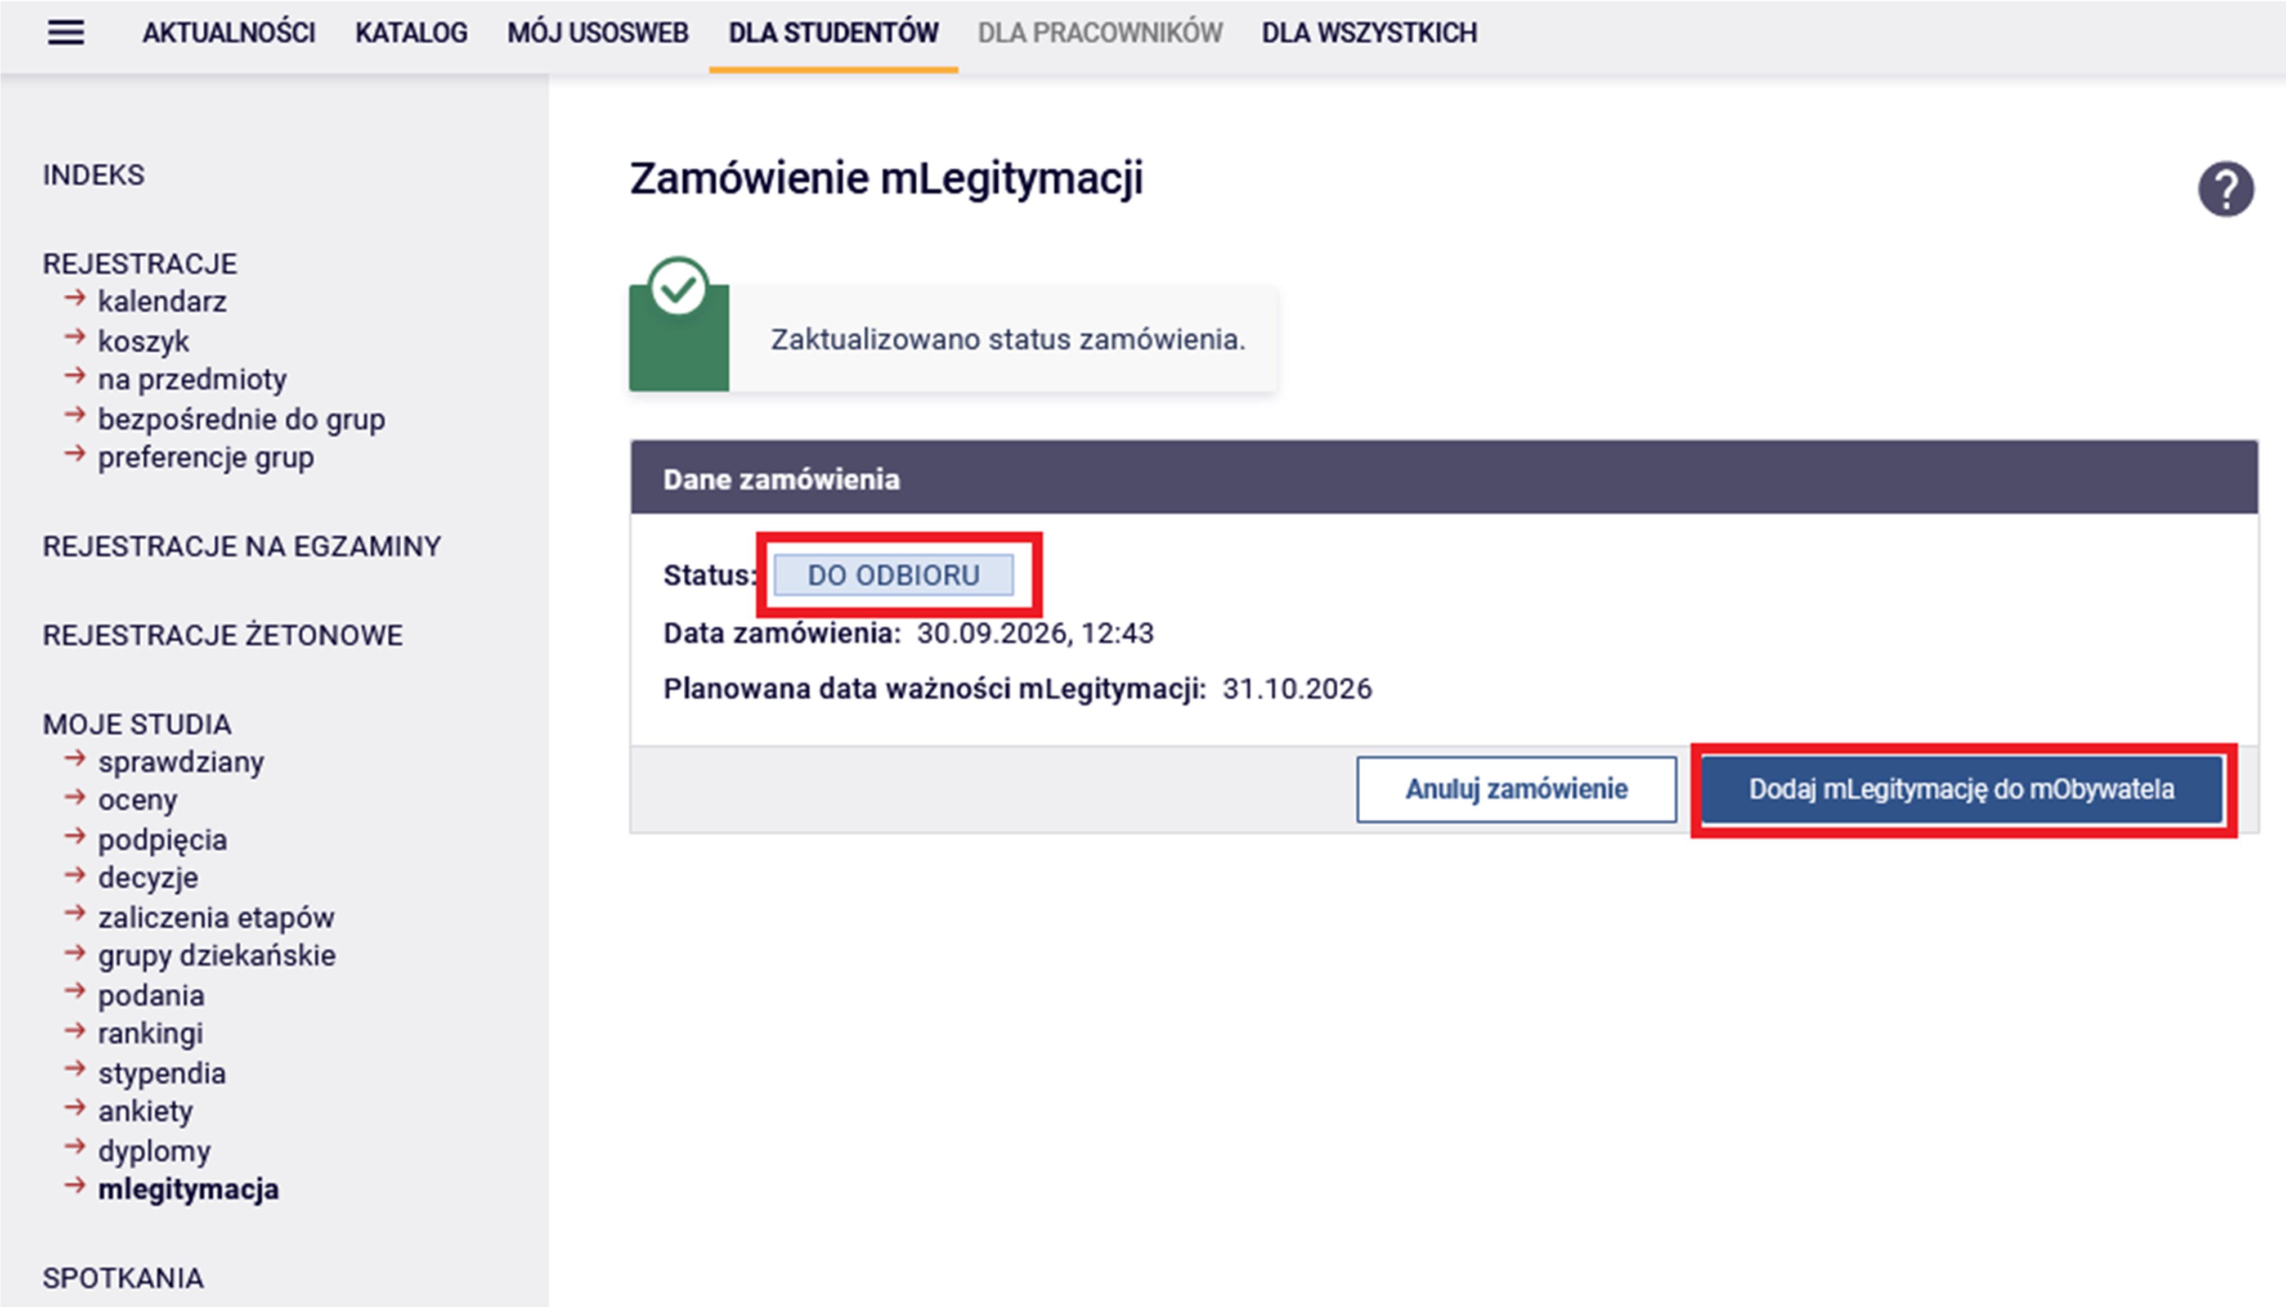Open zaliczenia etapów link
Image resolution: width=2286 pixels, height=1307 pixels.
click(217, 918)
